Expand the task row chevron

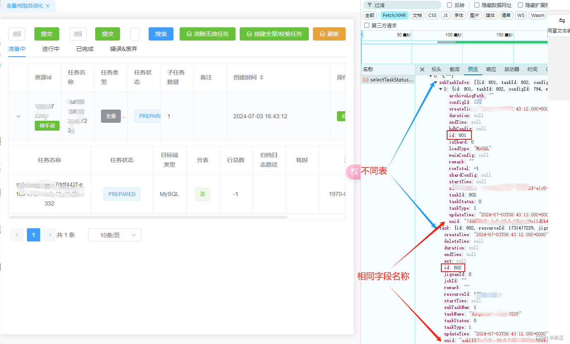coord(18,117)
